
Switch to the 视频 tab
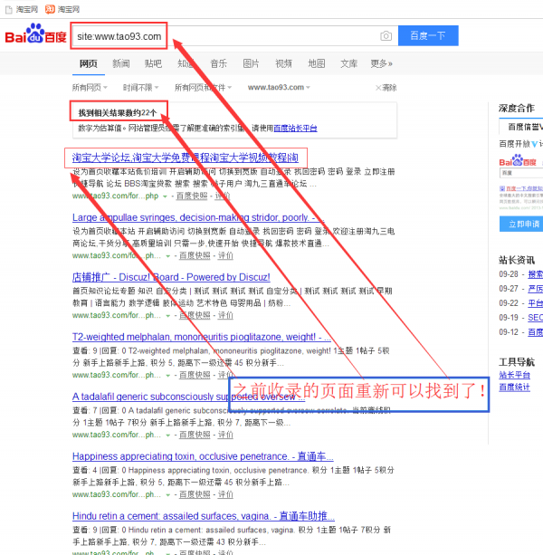click(x=283, y=63)
